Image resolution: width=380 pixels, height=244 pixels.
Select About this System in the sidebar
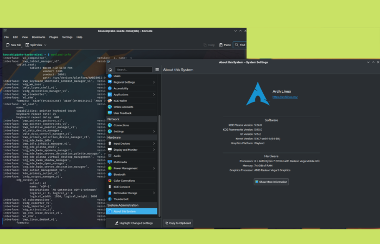click(131, 211)
